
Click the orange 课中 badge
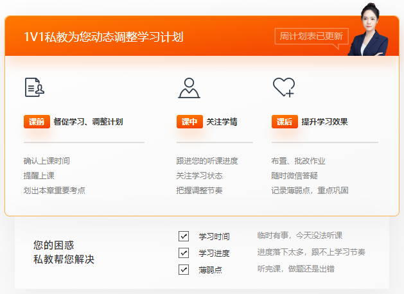189,121
